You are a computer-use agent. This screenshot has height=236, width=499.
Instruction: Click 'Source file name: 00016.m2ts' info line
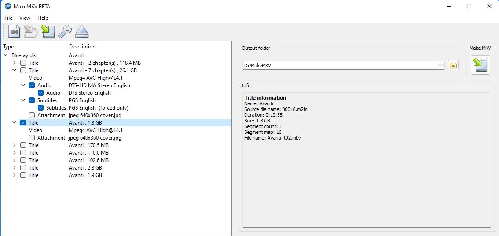pyautogui.click(x=276, y=109)
